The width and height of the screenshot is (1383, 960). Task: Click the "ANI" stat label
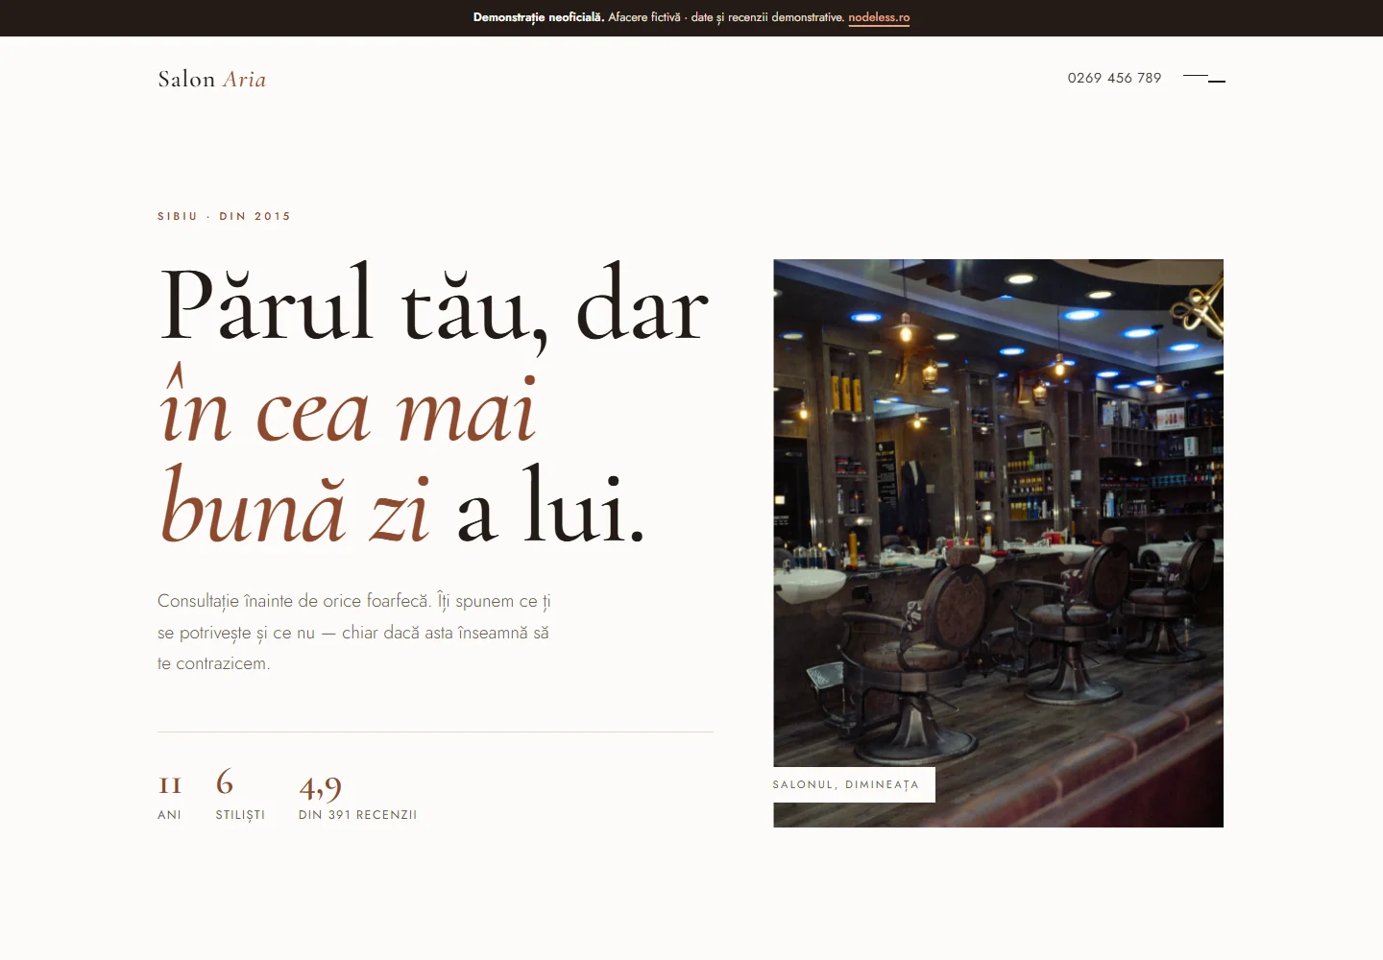pos(169,815)
